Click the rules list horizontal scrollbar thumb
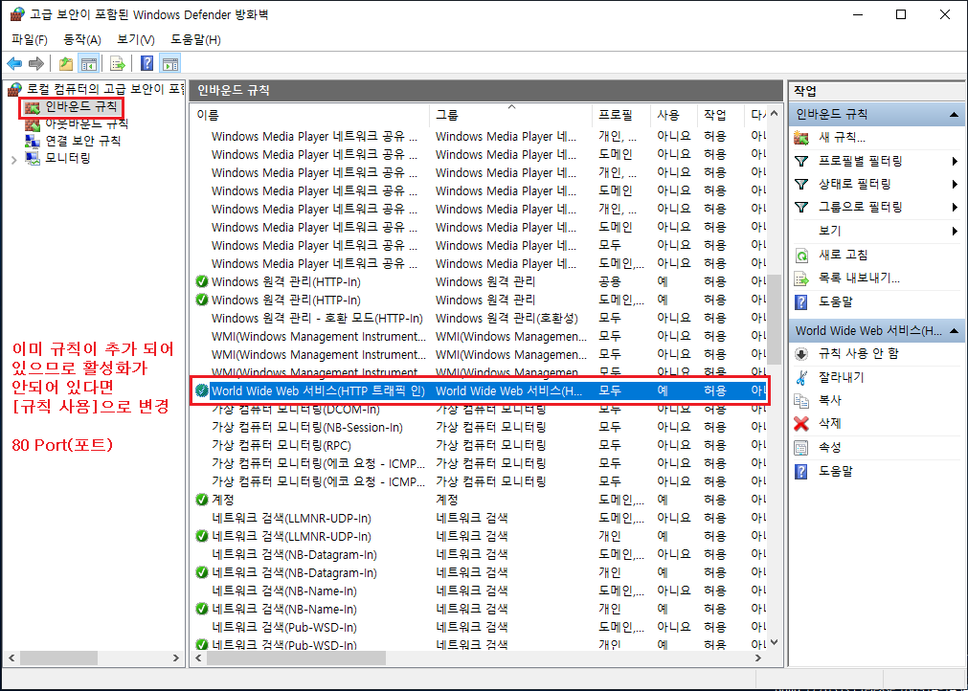 [296, 658]
